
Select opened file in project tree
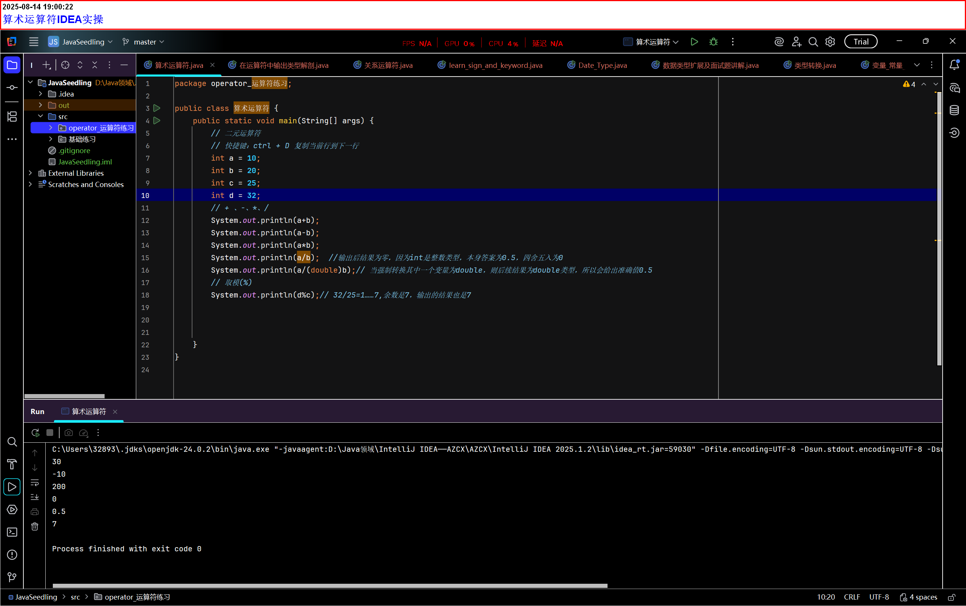65,65
